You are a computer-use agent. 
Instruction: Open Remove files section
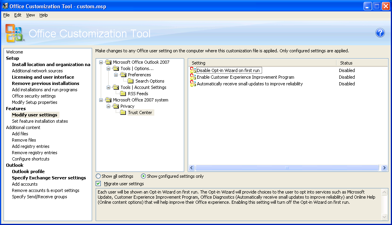point(24,140)
